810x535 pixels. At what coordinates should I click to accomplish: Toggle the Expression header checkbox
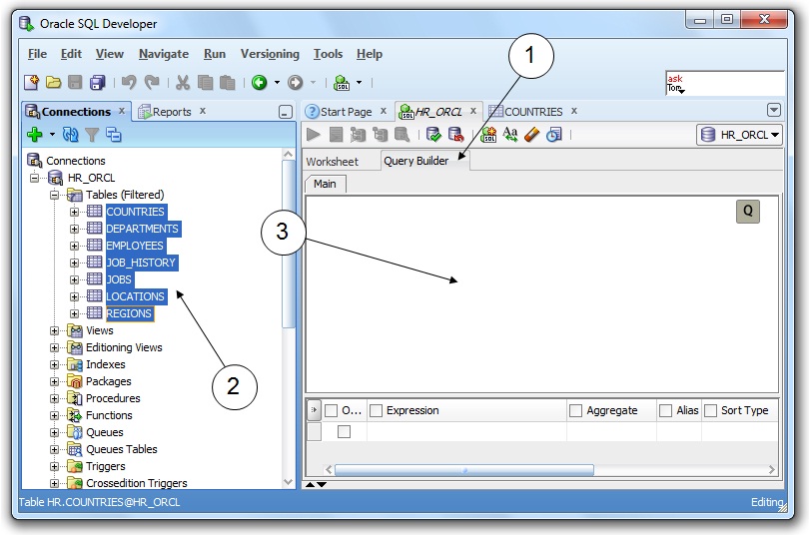[x=377, y=410]
